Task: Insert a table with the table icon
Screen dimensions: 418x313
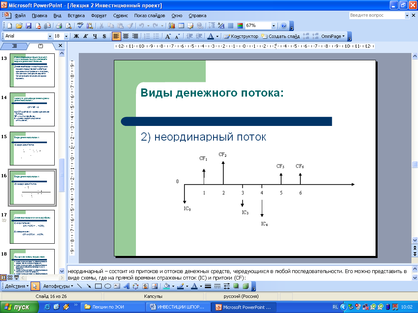Action: [x=181, y=26]
